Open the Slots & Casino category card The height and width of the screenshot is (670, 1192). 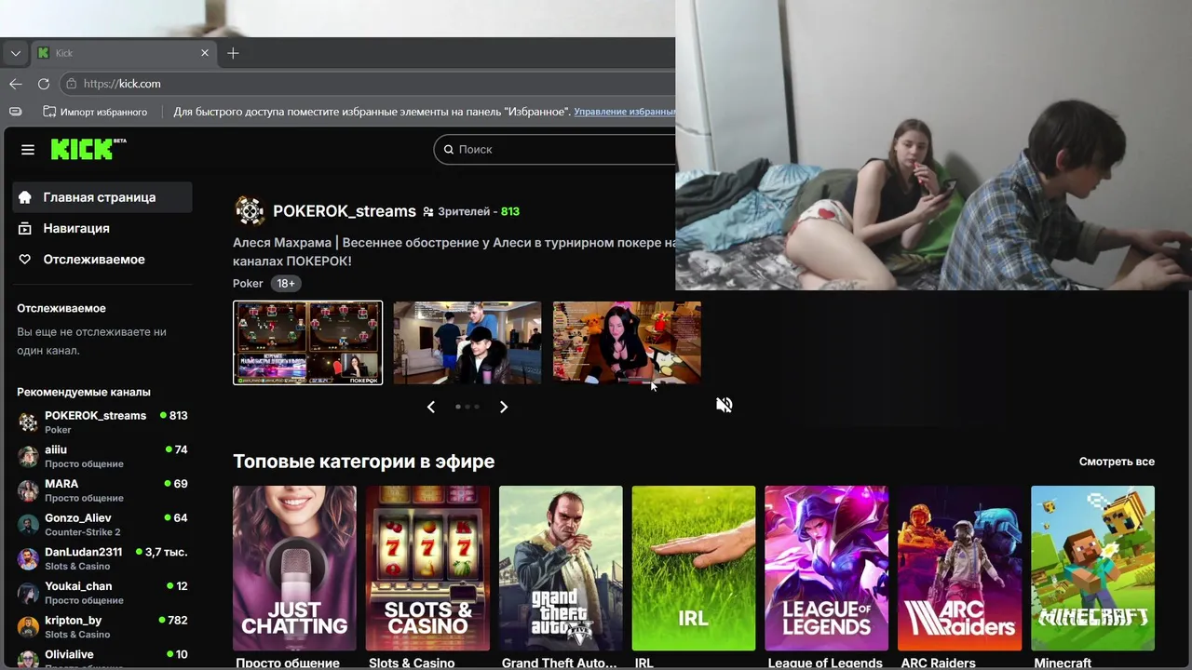pos(427,568)
